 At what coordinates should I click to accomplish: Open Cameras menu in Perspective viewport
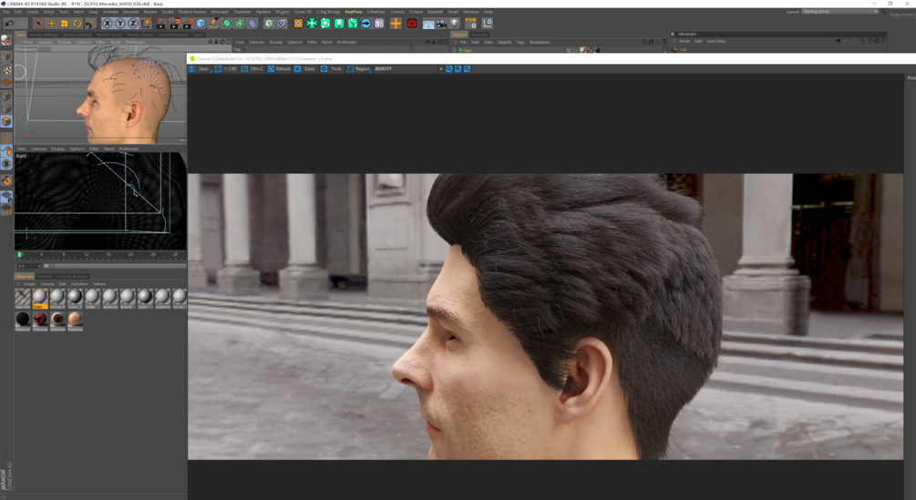(45, 42)
